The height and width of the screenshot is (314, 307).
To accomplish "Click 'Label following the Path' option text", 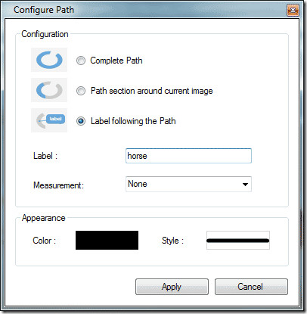I will pyautogui.click(x=133, y=121).
